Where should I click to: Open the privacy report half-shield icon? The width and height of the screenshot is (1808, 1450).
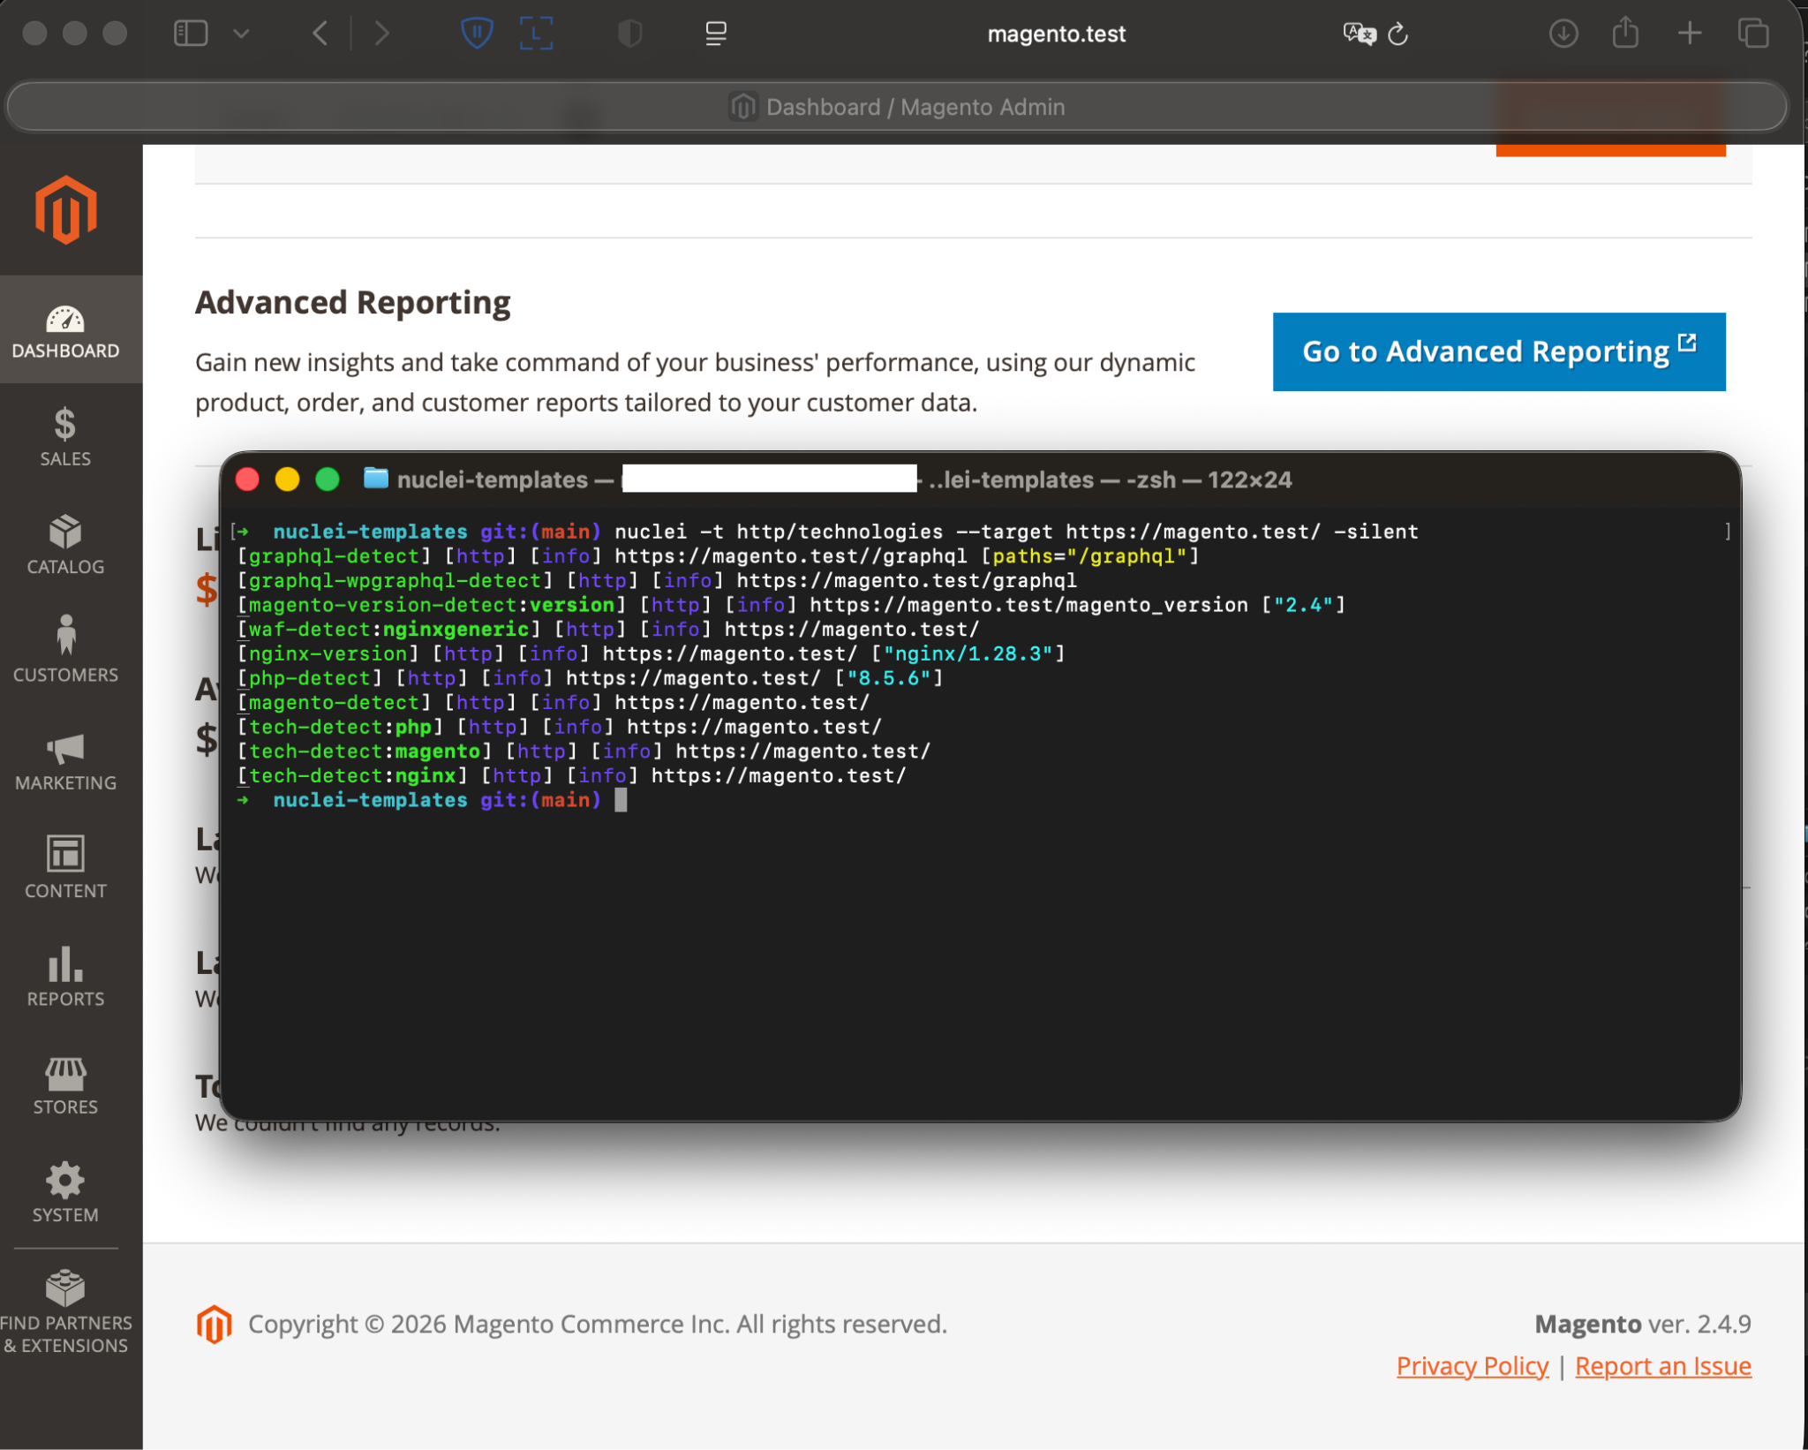click(x=629, y=34)
